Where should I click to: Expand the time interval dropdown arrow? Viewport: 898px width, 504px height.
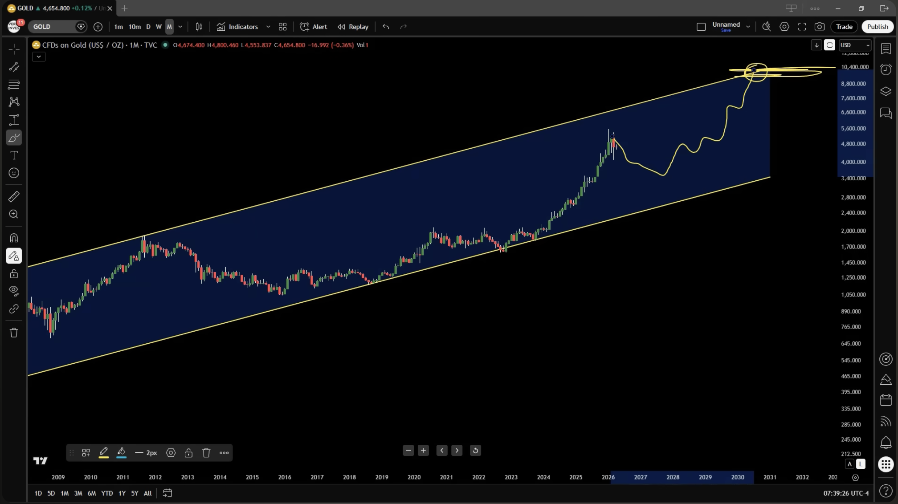[180, 27]
